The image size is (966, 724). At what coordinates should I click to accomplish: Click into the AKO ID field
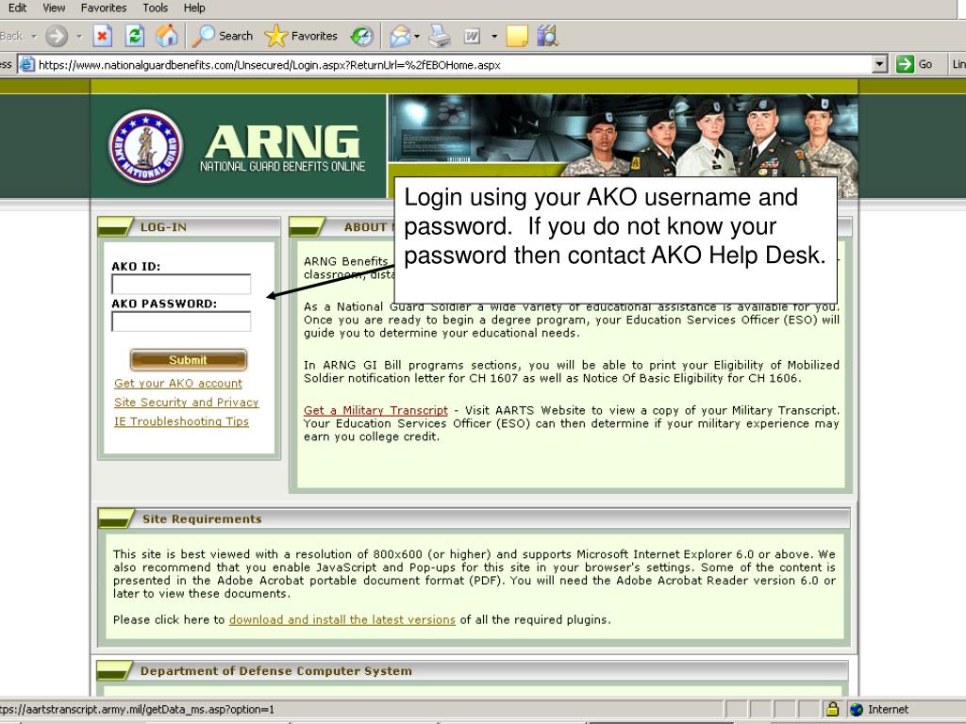[181, 285]
